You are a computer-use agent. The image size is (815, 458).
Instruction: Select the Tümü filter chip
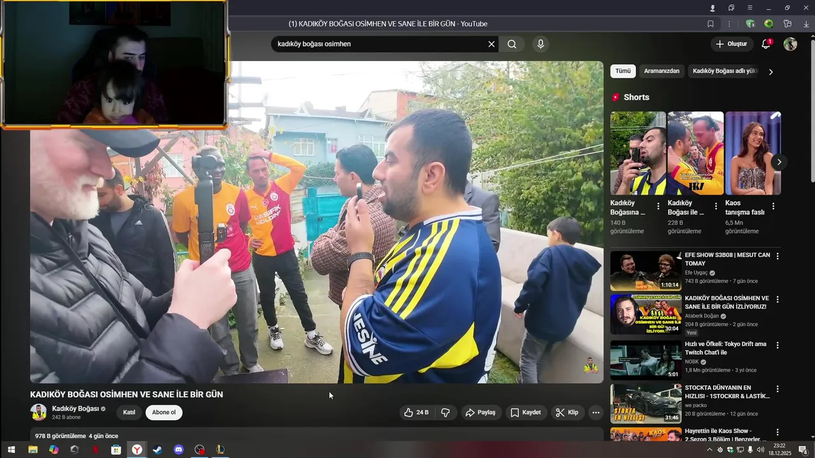coord(623,71)
